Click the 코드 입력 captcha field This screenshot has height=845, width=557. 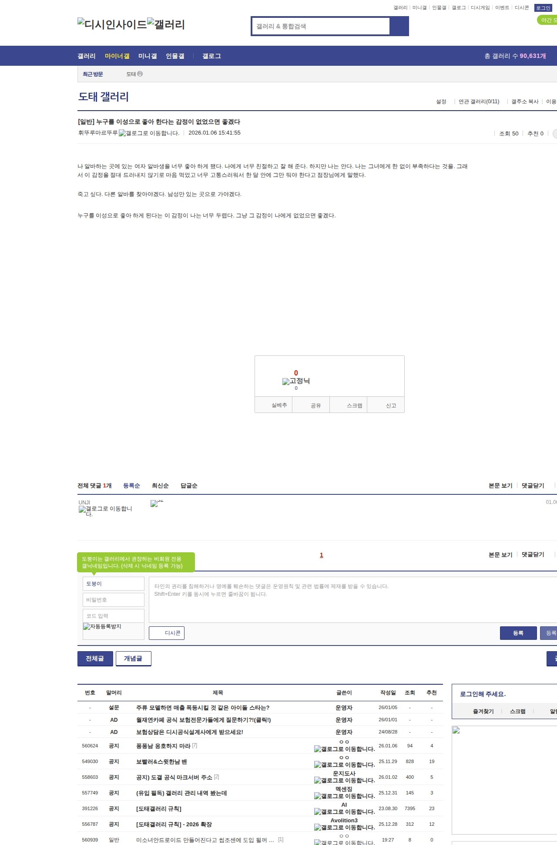[114, 616]
